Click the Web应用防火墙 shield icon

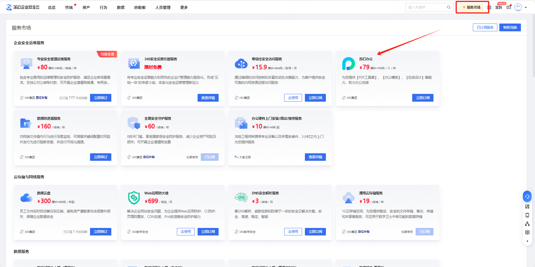pos(134,198)
